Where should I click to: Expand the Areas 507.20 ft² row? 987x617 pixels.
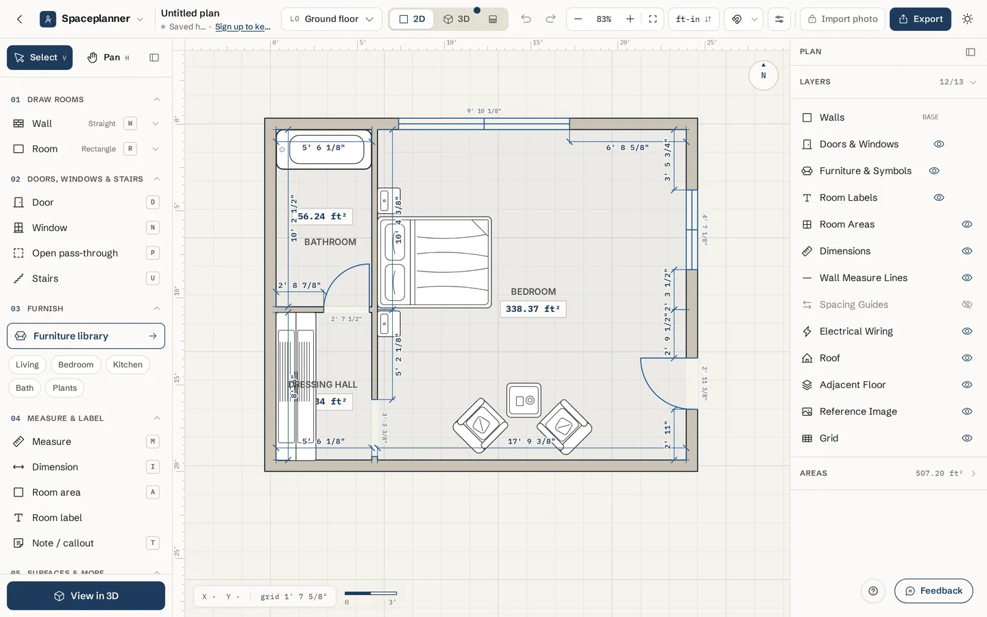pos(888,473)
